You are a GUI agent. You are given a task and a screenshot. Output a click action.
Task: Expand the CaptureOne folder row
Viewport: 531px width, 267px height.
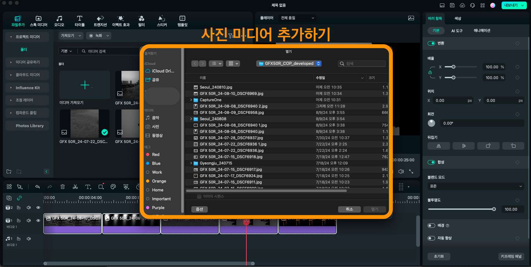(x=191, y=100)
